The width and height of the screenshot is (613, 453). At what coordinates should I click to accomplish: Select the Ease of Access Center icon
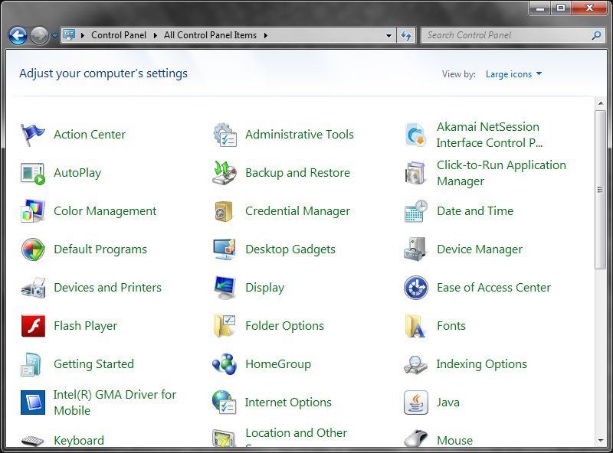pos(415,287)
